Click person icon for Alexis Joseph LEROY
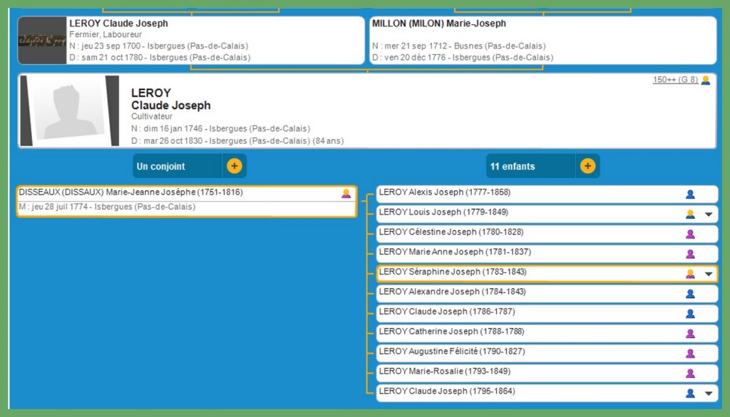The width and height of the screenshot is (730, 417). pos(689,194)
